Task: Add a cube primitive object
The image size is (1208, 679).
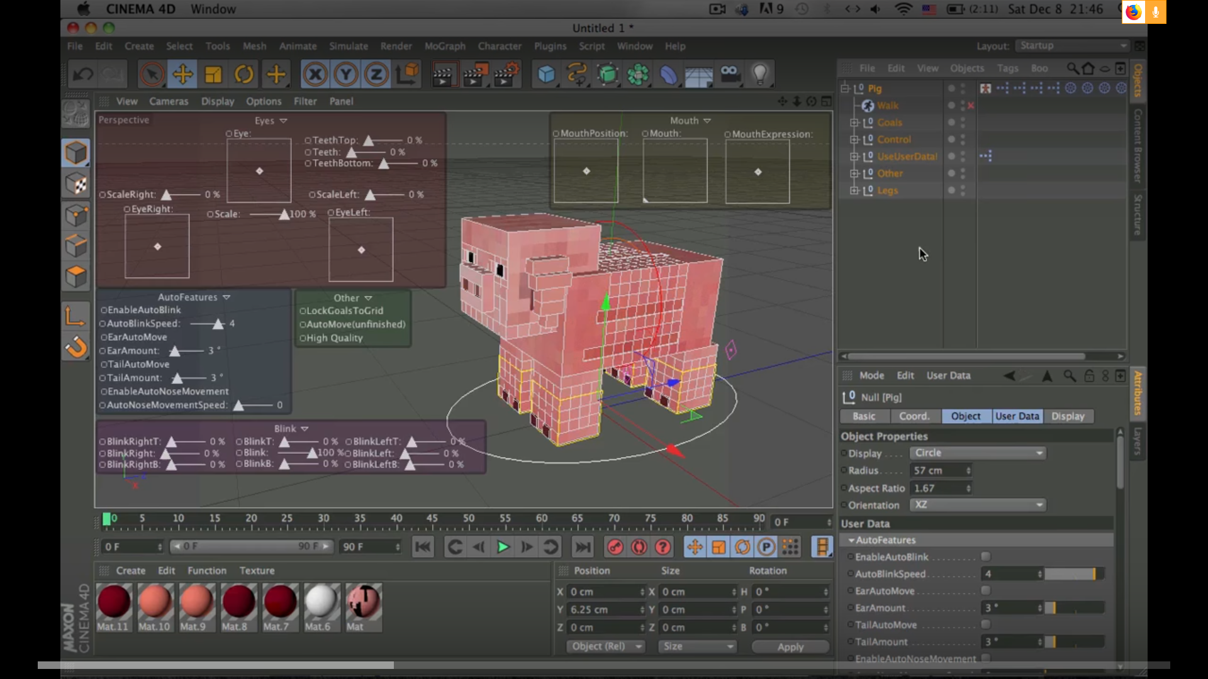Action: pos(546,75)
